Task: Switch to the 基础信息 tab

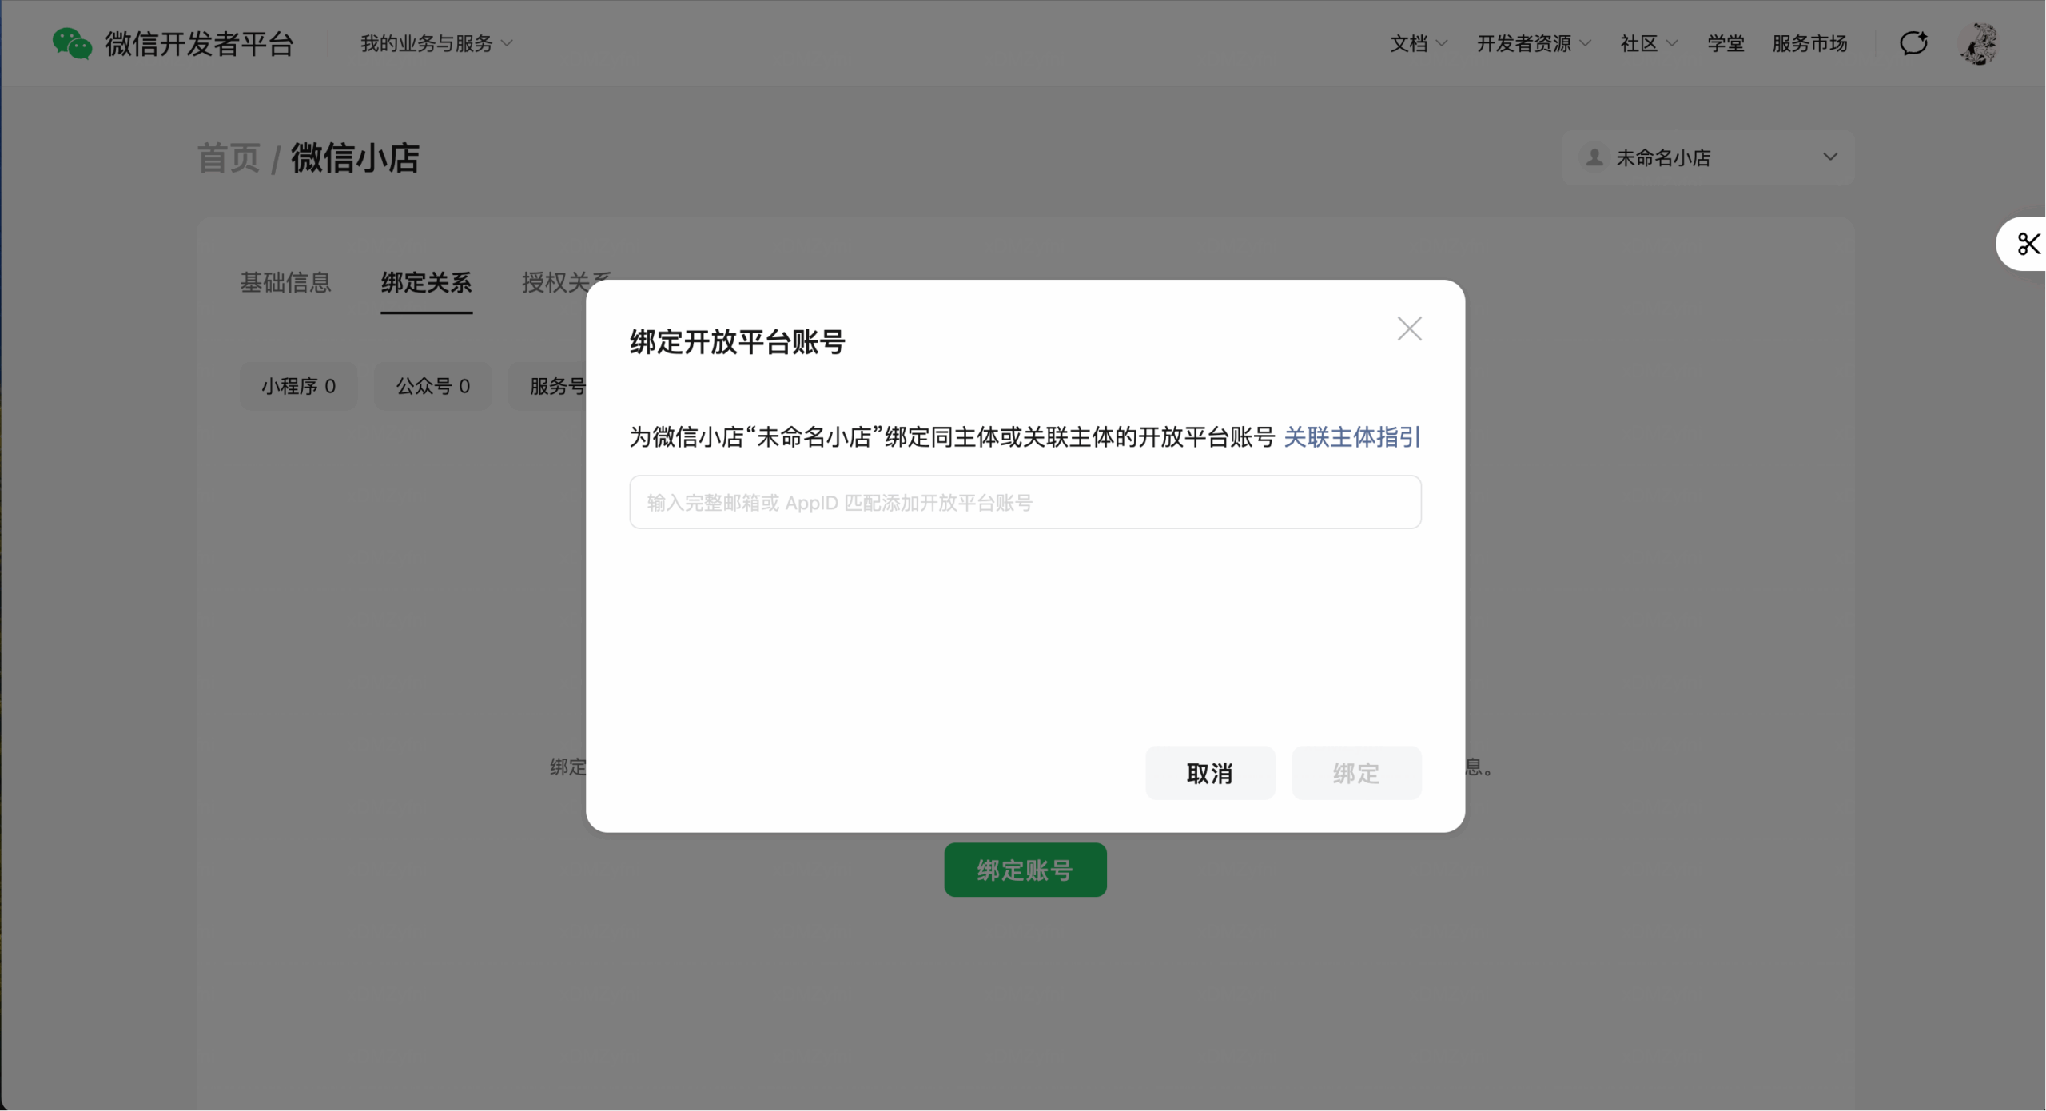Action: 285,282
